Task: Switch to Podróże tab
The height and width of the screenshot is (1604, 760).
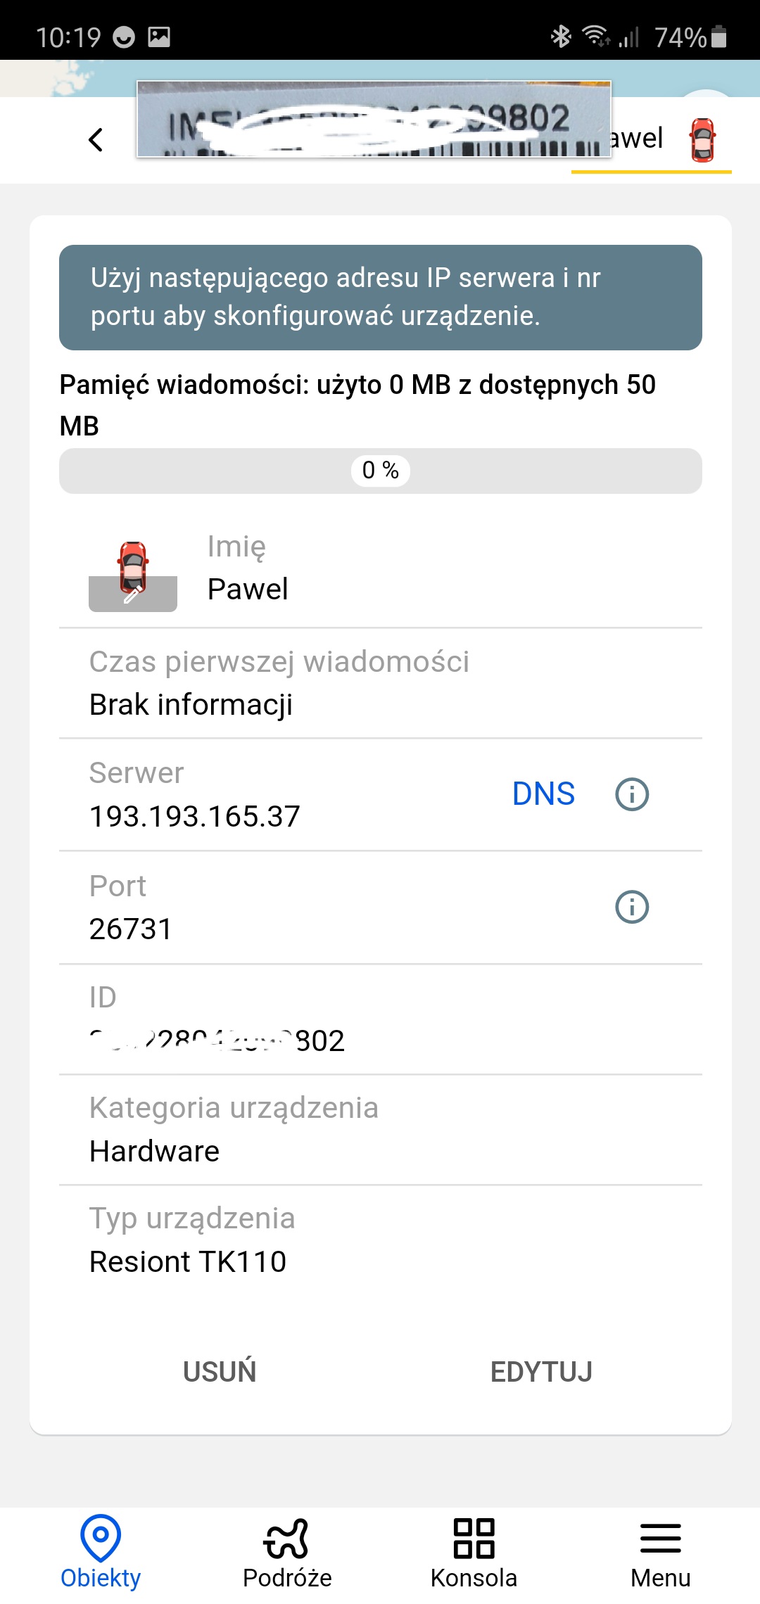Action: tap(287, 1552)
